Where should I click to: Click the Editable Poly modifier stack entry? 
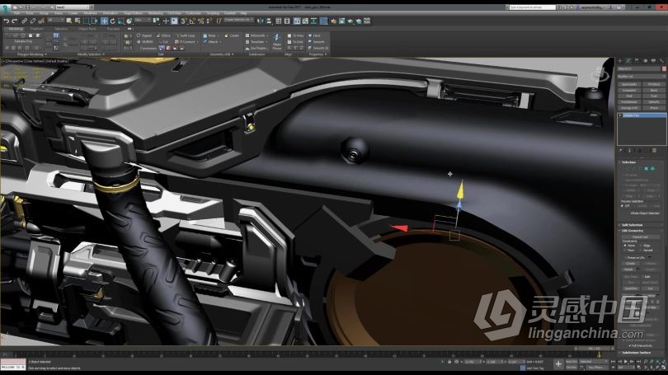coord(642,115)
